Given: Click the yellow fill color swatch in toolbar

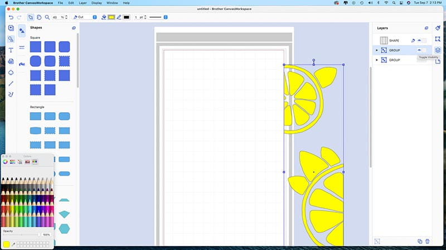Looking at the screenshot, I should [x=111, y=17].
